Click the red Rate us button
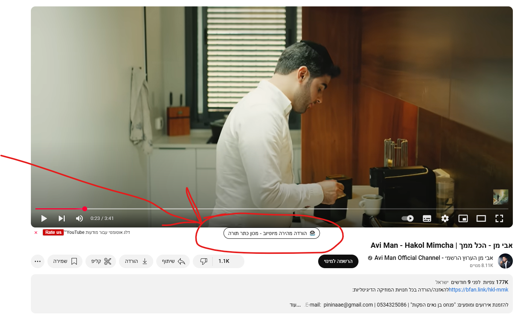 [53, 232]
